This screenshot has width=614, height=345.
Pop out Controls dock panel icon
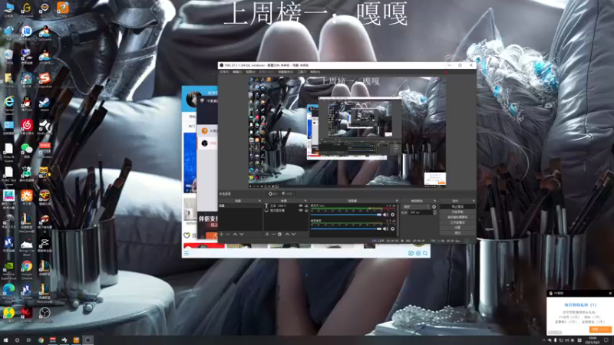tap(474, 201)
